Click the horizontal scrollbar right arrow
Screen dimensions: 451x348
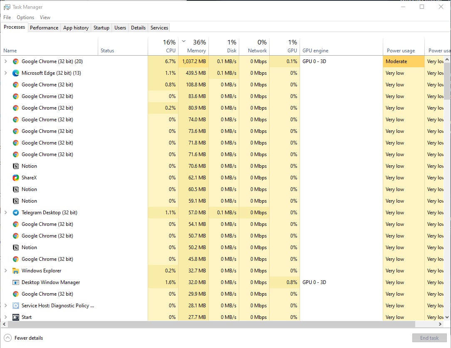click(x=440, y=324)
